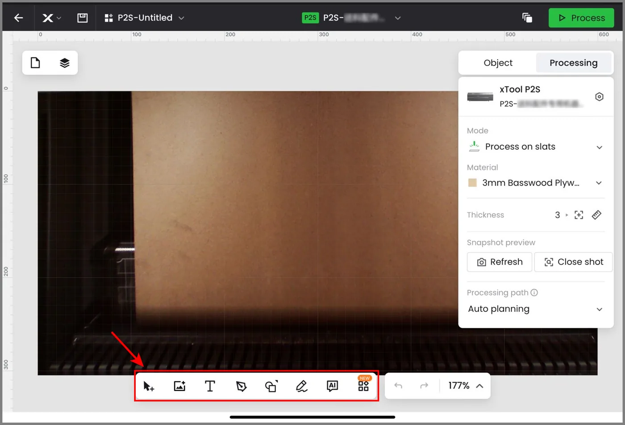The image size is (625, 425).
Task: Select the insert image tool
Action: [179, 386]
